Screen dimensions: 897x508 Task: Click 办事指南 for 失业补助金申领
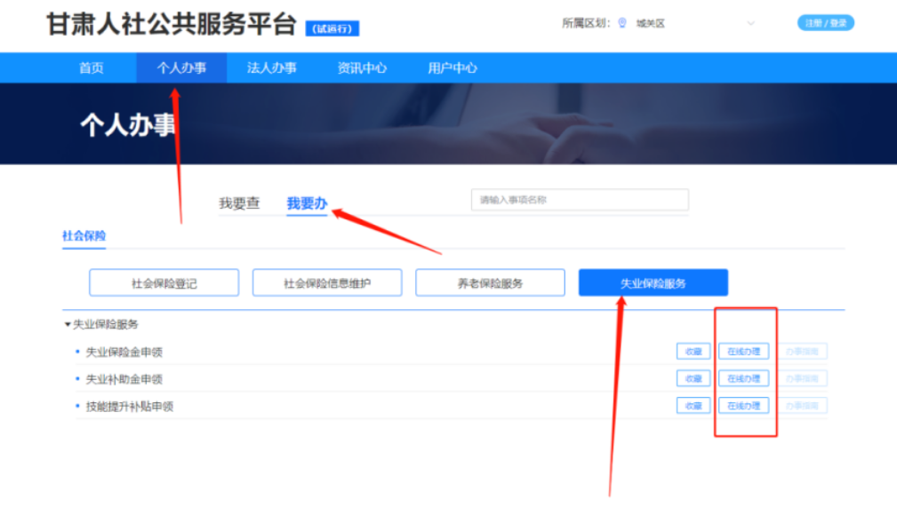pyautogui.click(x=802, y=378)
